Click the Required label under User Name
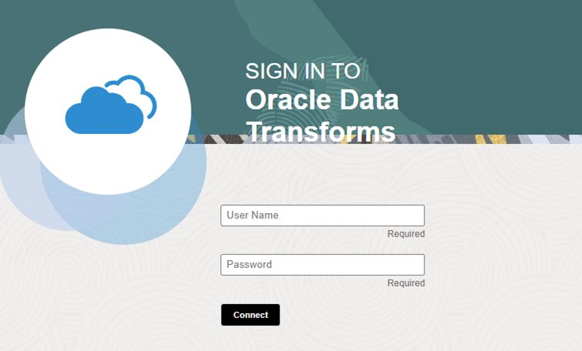This screenshot has height=351, width=582. point(406,234)
